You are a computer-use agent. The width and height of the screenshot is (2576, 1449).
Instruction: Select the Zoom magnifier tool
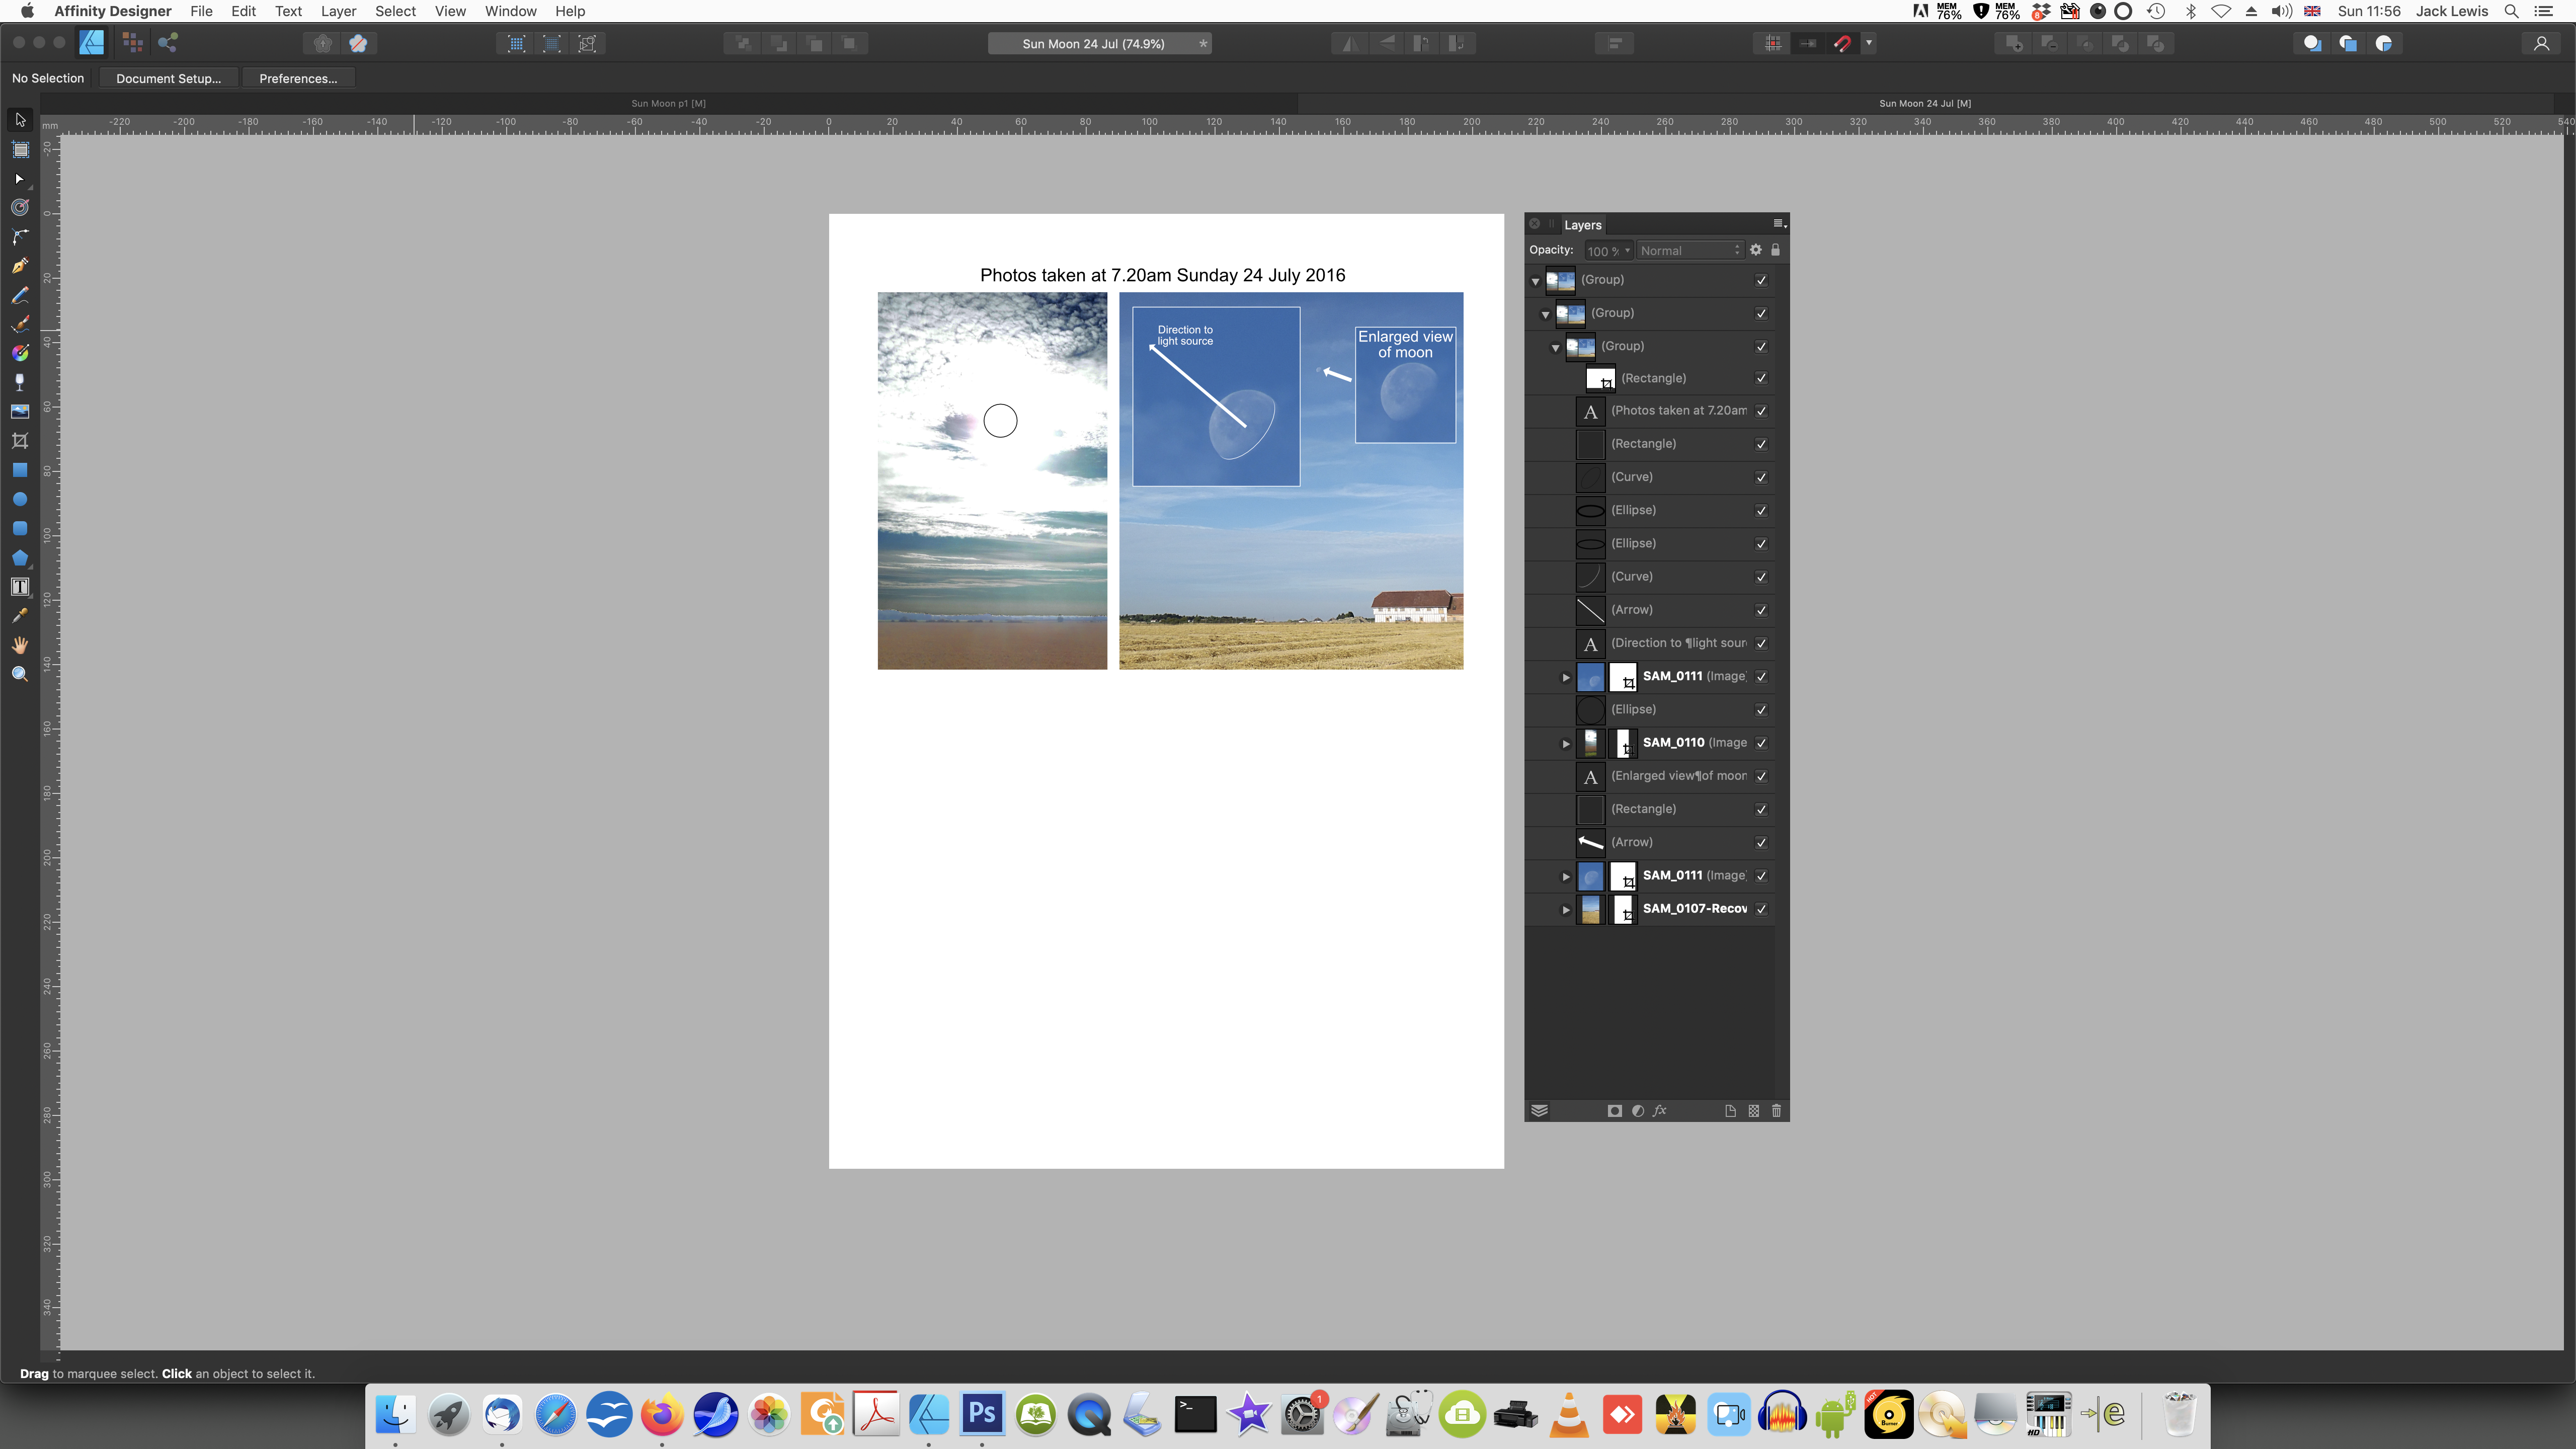click(x=20, y=674)
